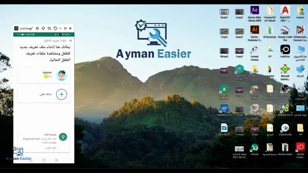Select the LetsView desktop shortcut

(x=285, y=51)
